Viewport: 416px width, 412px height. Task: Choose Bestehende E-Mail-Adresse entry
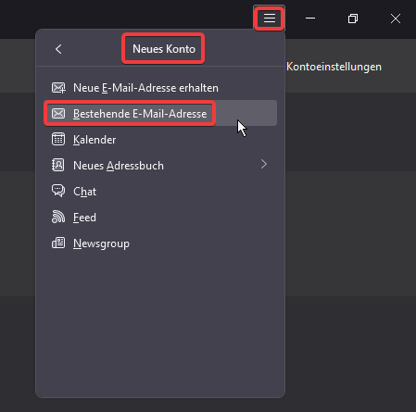point(160,114)
